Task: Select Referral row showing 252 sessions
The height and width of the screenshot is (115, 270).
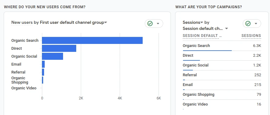Action: 222,75
